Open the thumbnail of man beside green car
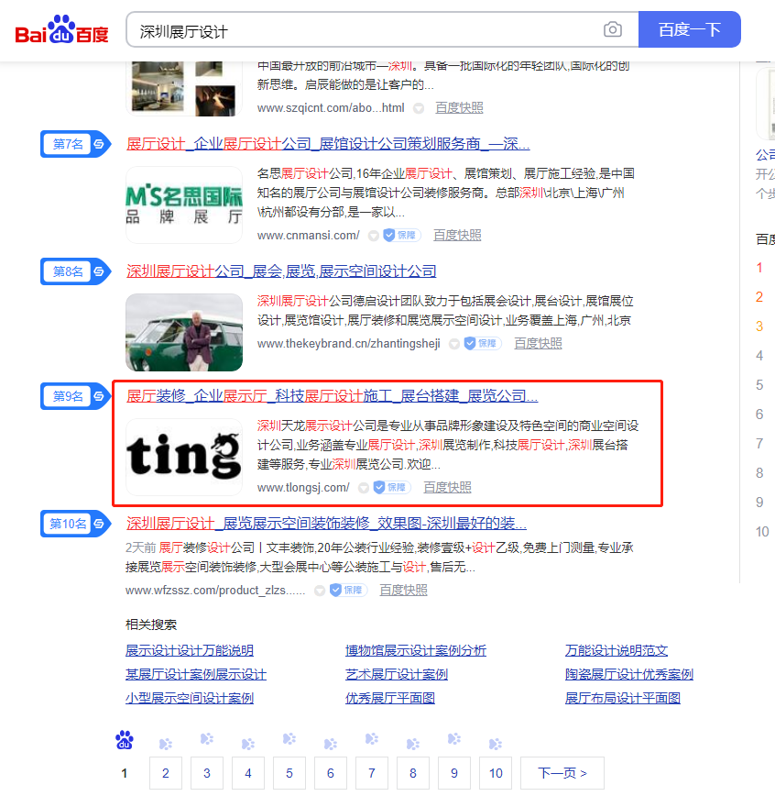This screenshot has height=796, width=775. [184, 333]
